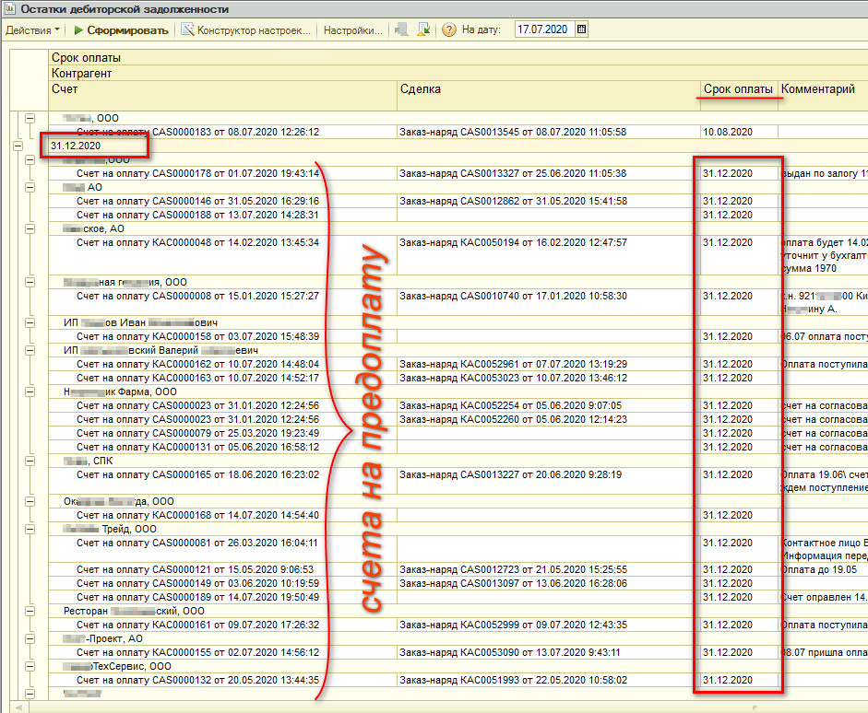Open help via question mark icon
Screen dimensions: 868x713
449,29
